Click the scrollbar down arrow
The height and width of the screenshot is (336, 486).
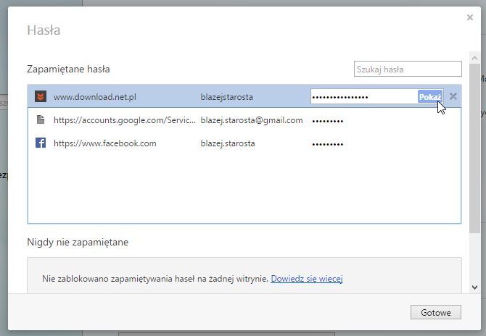pos(474,287)
